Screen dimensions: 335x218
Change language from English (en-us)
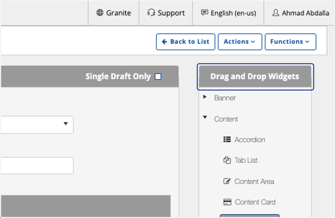tap(228, 13)
